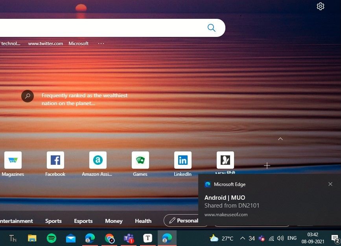Select the Money content category
The width and height of the screenshot is (341, 246).
pos(114,221)
